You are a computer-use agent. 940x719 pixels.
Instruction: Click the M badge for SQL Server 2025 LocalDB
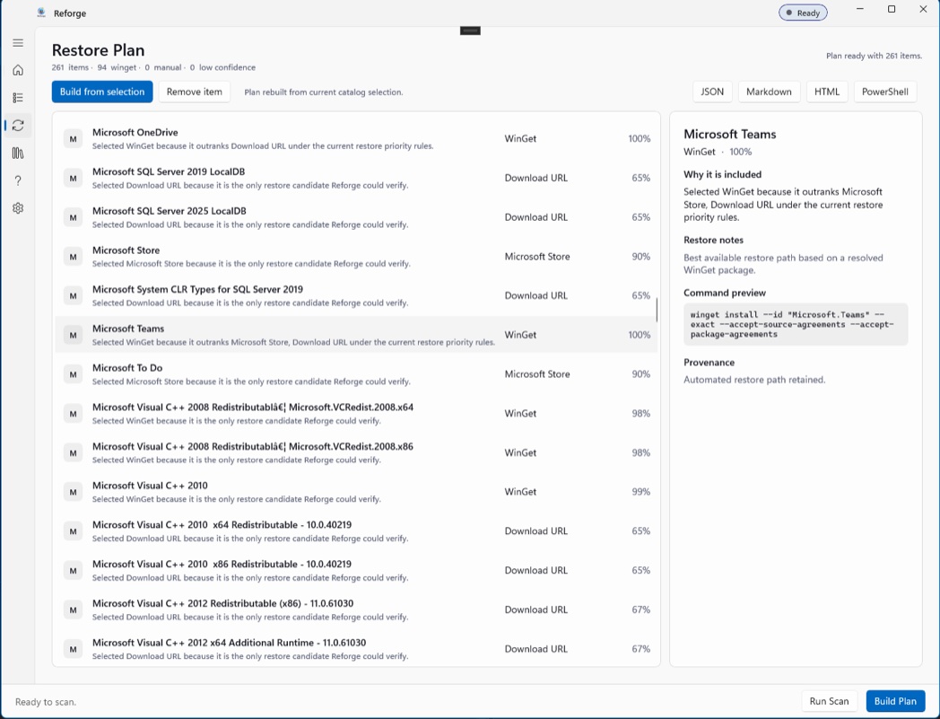[74, 217]
